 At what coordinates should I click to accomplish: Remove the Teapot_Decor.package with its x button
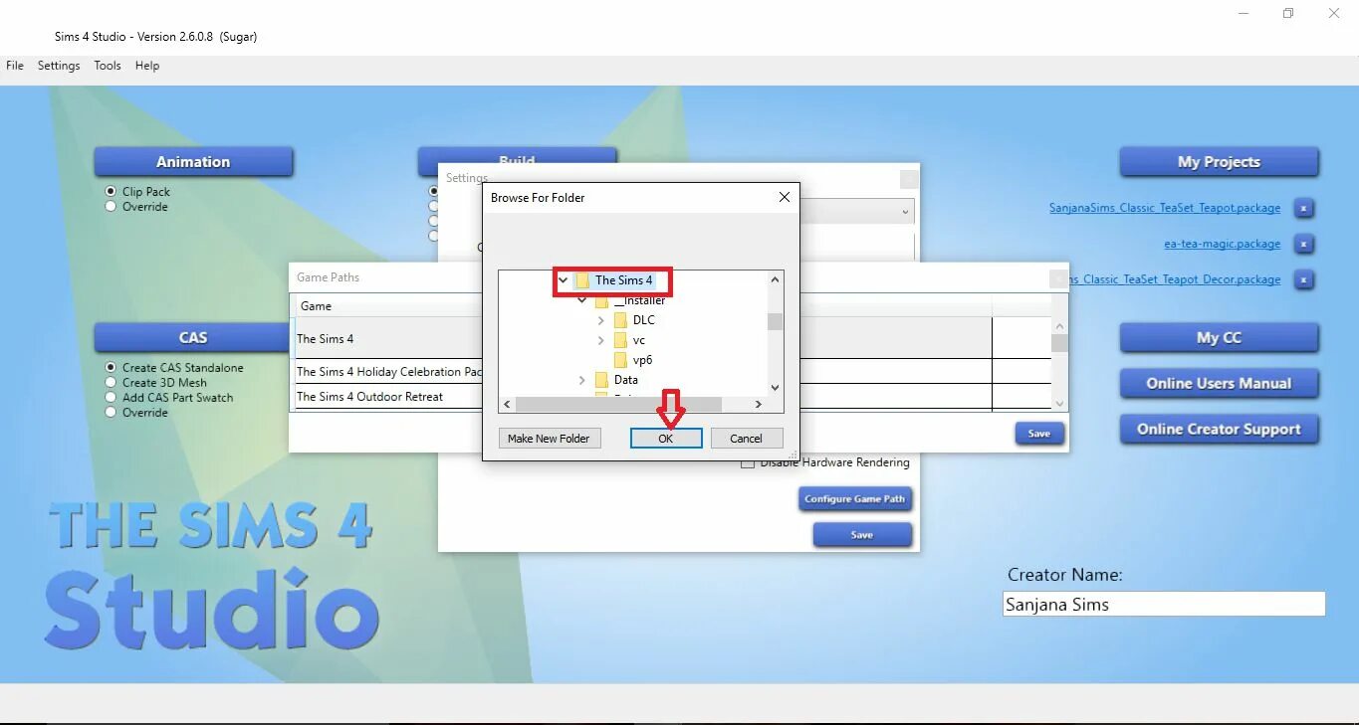point(1304,280)
